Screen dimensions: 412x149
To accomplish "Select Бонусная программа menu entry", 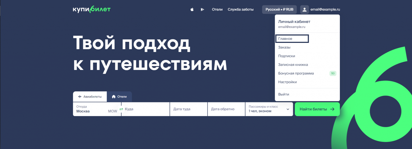I will coord(296,73).
